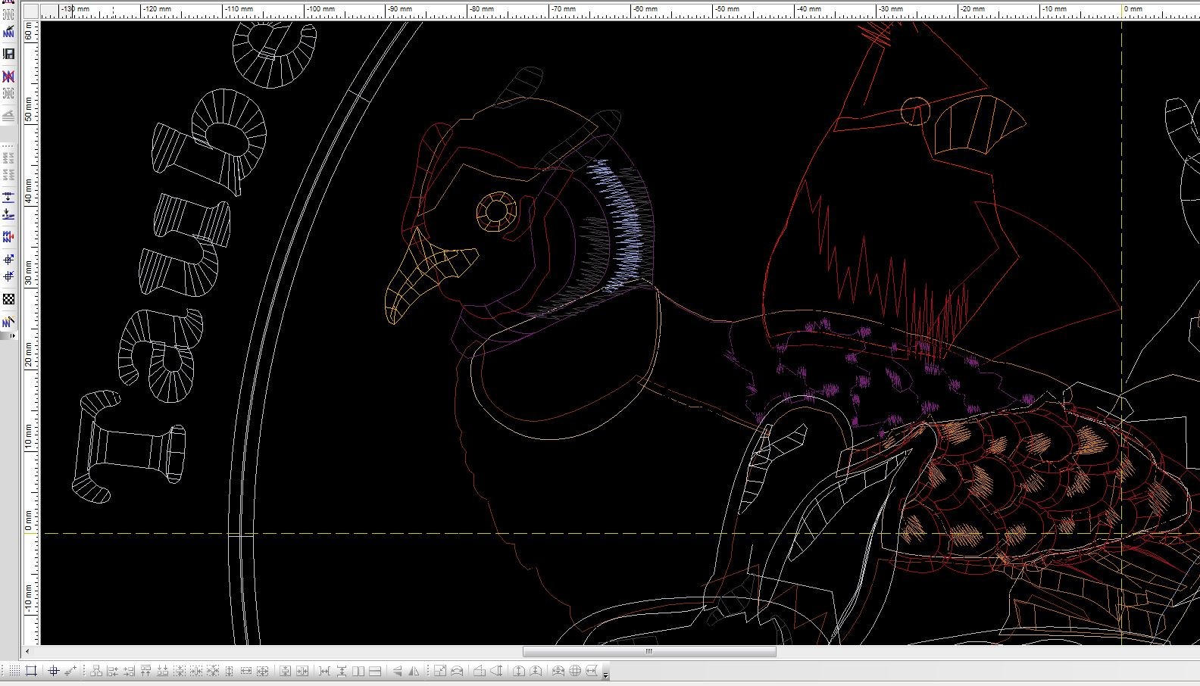Open the bottom toolbar overflow arrow
Image resolution: width=1200 pixels, height=686 pixels.
click(605, 675)
